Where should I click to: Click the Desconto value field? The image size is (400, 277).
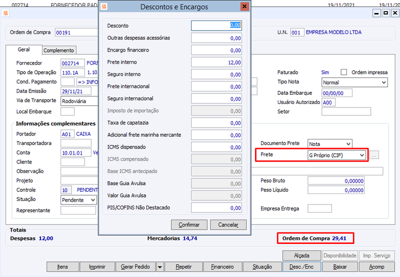216,25
